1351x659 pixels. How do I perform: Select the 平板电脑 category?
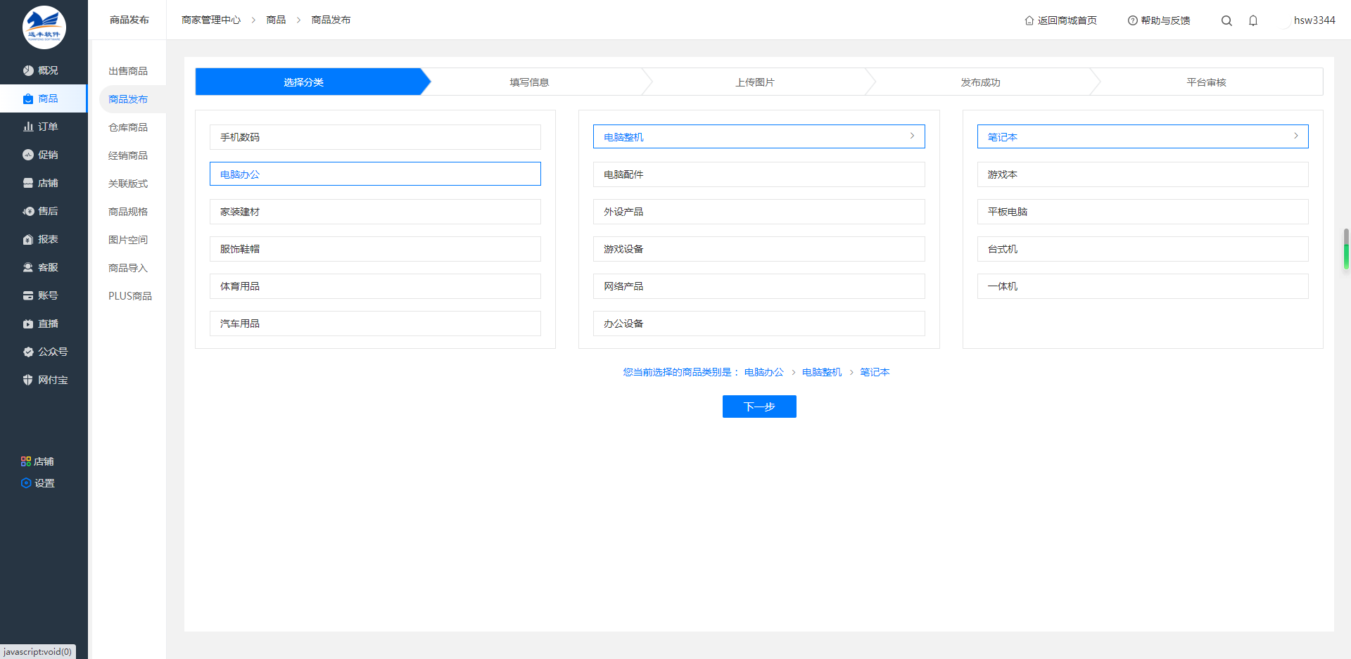click(1143, 212)
